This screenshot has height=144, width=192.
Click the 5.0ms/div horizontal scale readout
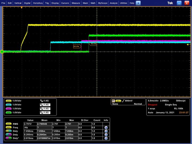(x=153, y=101)
